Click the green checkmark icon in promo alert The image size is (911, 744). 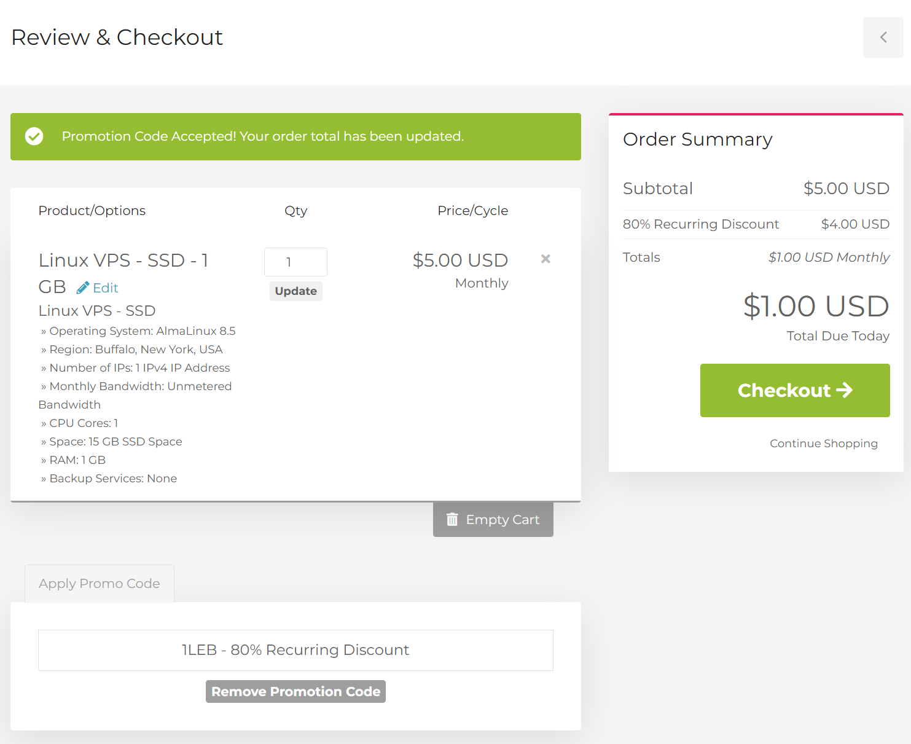(34, 136)
